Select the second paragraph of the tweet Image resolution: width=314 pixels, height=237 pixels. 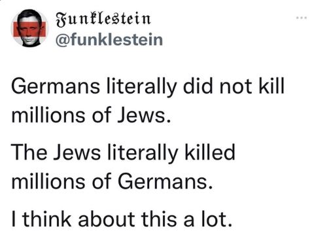coord(124,166)
